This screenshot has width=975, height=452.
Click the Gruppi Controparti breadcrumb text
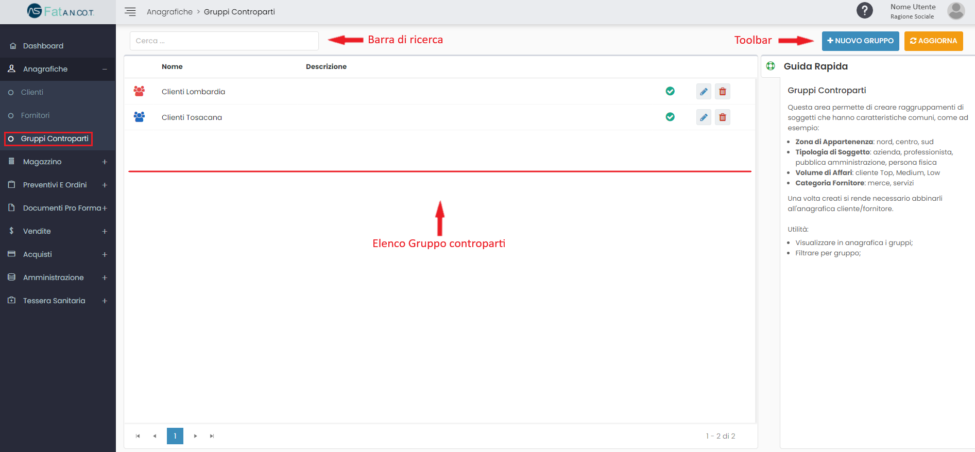pyautogui.click(x=239, y=11)
